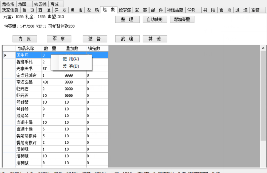Select the 南海玄晶 item row
This screenshot has width=267, height=173.
tap(26, 82)
